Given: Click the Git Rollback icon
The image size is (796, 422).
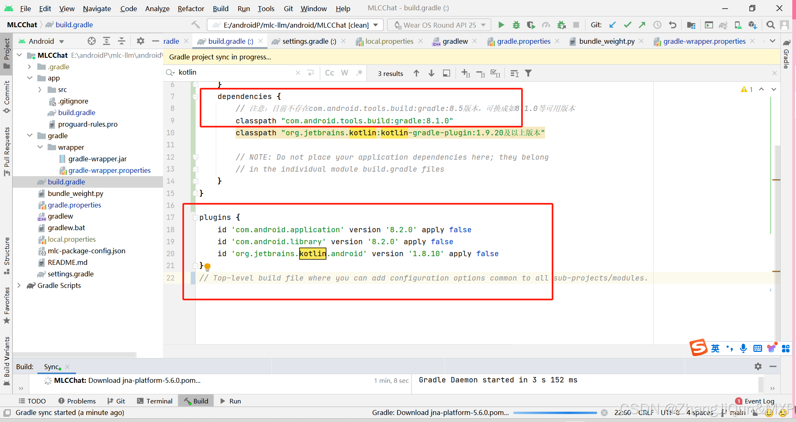Looking at the screenshot, I should [x=673, y=25].
